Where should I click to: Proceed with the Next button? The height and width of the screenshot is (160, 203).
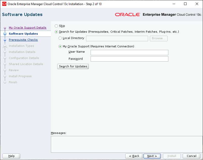(x=152, y=156)
